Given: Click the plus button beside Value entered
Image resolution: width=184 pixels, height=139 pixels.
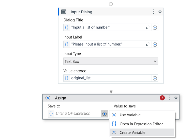Looking at the screenshot, I should [x=155, y=78].
